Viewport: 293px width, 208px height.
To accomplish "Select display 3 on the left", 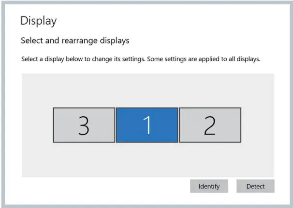I will [x=84, y=125].
